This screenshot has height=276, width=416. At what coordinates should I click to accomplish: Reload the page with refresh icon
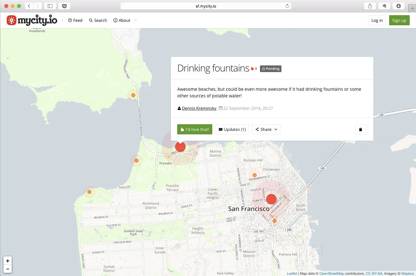pyautogui.click(x=287, y=6)
